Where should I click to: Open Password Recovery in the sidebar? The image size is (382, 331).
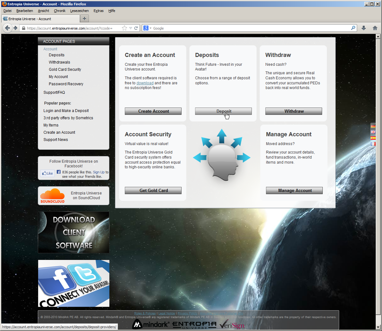click(66, 84)
